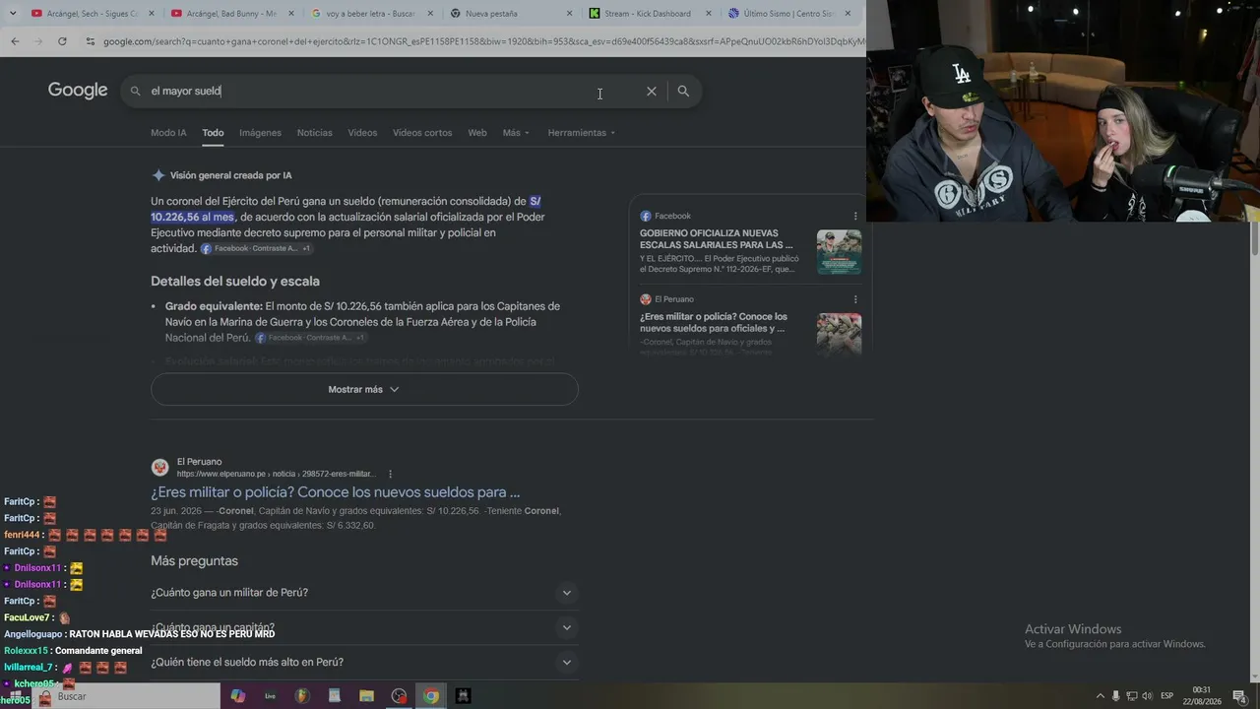
Task: Open File Explorer from the taskbar
Action: pos(366,696)
